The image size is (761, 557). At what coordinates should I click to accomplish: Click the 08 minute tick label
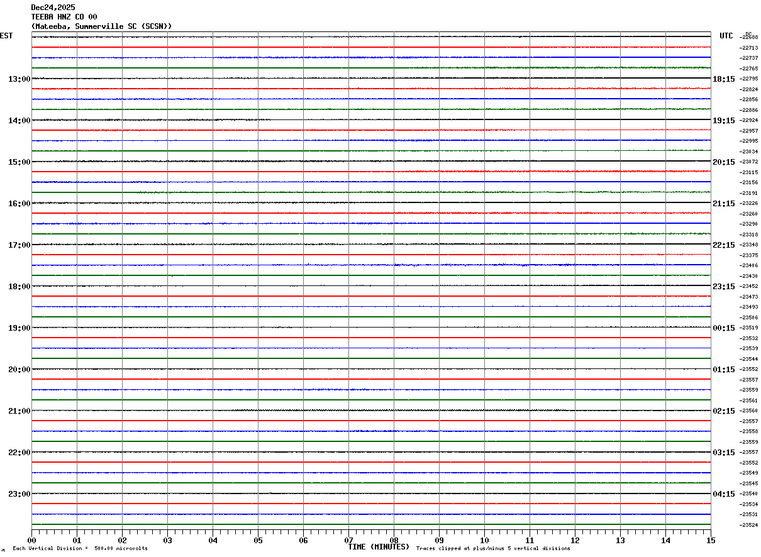click(x=394, y=540)
